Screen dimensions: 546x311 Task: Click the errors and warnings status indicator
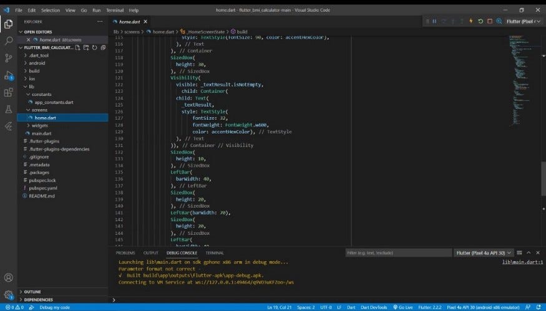pos(14,307)
